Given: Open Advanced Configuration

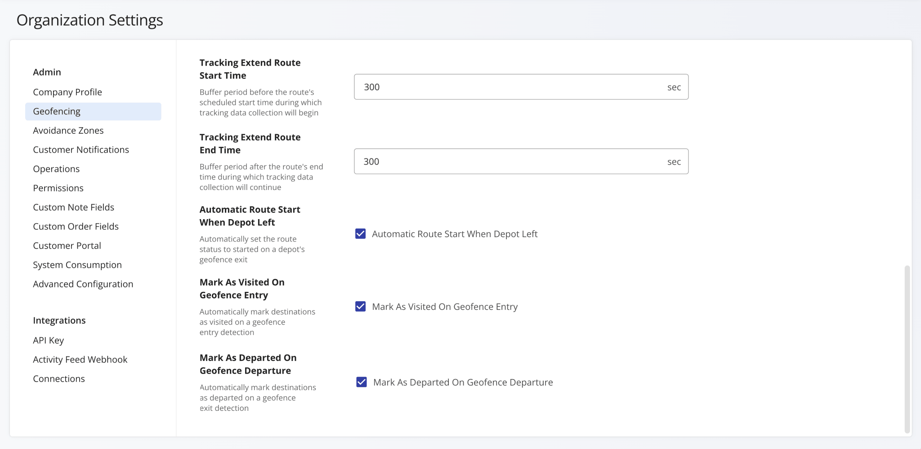Looking at the screenshot, I should (x=83, y=284).
